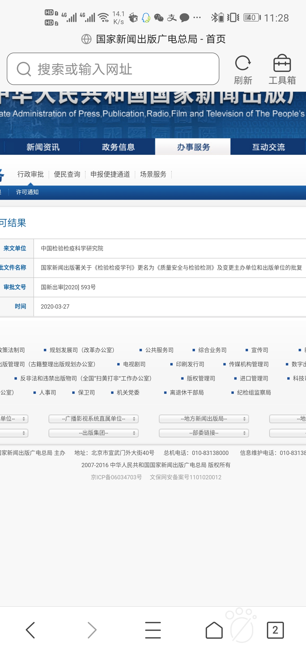This screenshot has height=654, width=306.
Task: Select the 互动交流 tab
Action: point(268,147)
